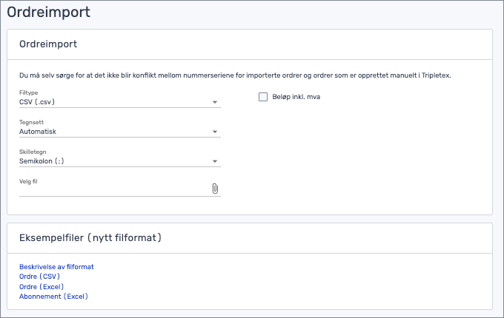The width and height of the screenshot is (504, 318).
Task: Open the 'Ordre (Excel)' example link
Action: coord(42,286)
